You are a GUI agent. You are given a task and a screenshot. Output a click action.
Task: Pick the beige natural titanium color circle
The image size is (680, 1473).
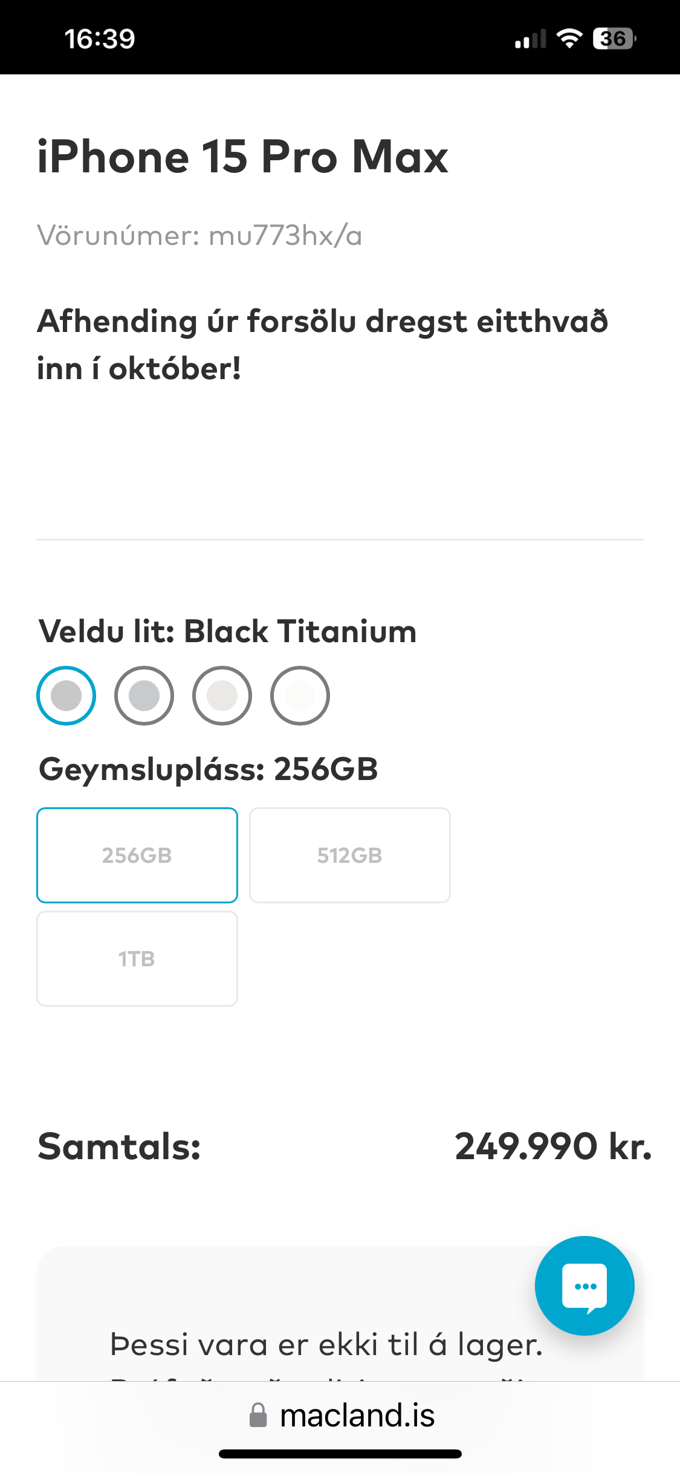point(222,695)
